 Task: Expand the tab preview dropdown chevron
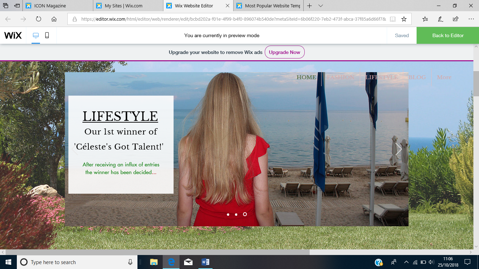tap(321, 6)
